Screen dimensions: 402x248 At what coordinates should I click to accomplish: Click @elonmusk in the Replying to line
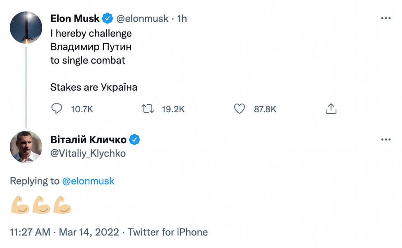click(88, 181)
